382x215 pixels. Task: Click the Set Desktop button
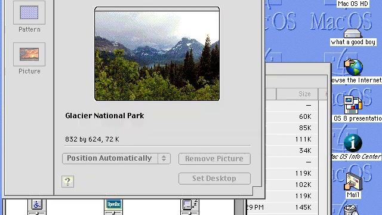tap(214, 179)
